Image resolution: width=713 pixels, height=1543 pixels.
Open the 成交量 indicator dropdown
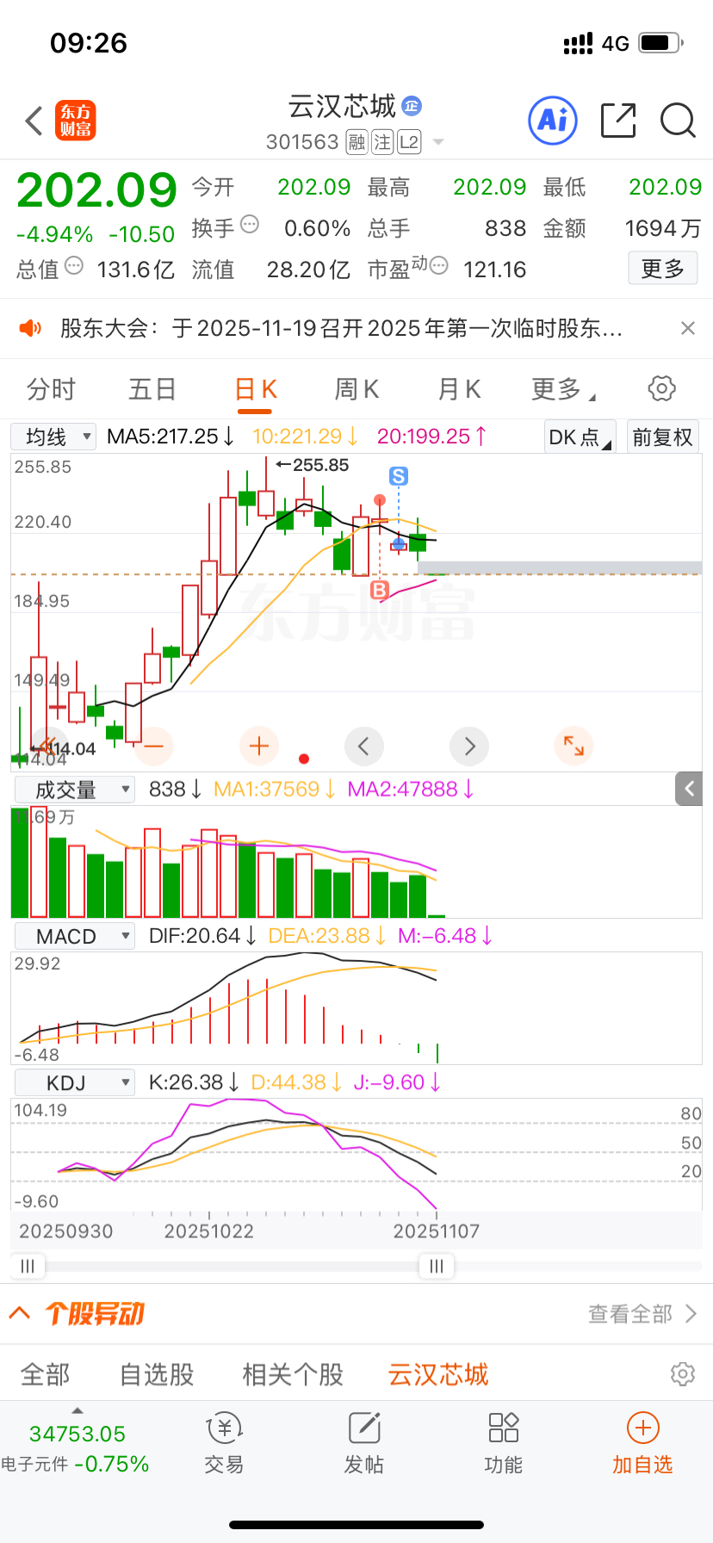click(75, 790)
